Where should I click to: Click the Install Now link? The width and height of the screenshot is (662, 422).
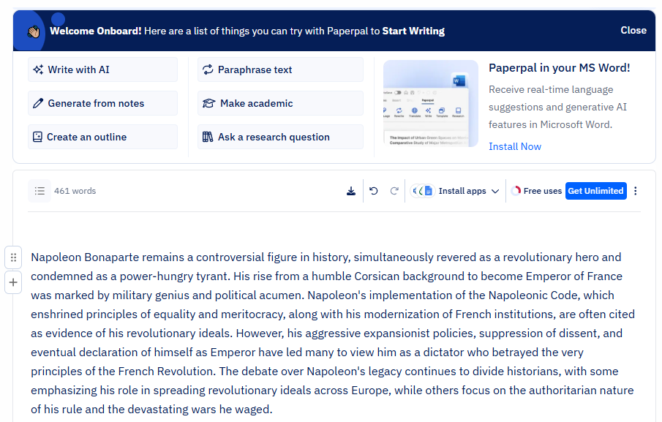(515, 146)
